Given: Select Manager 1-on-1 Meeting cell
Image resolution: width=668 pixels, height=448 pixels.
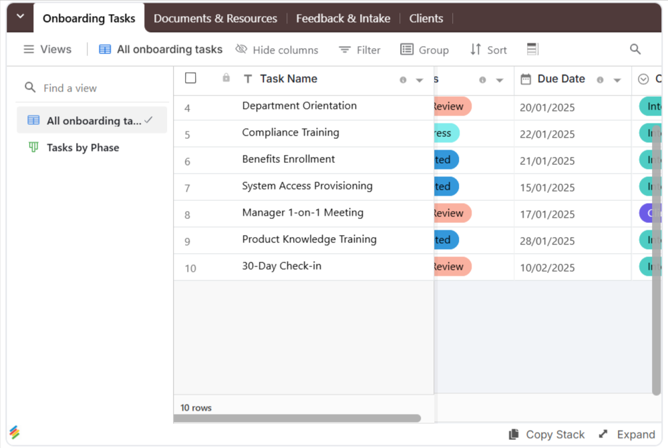Looking at the screenshot, I should [x=303, y=214].
